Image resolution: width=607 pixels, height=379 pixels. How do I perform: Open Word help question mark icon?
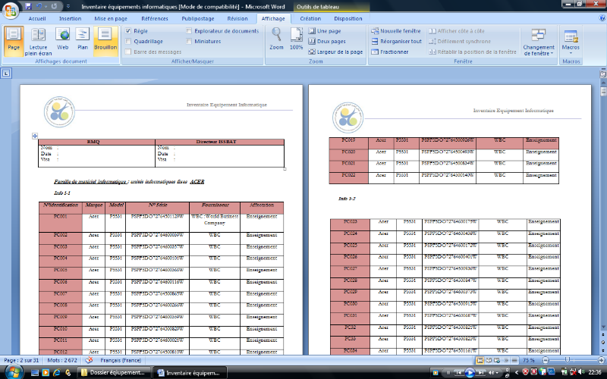coord(602,18)
